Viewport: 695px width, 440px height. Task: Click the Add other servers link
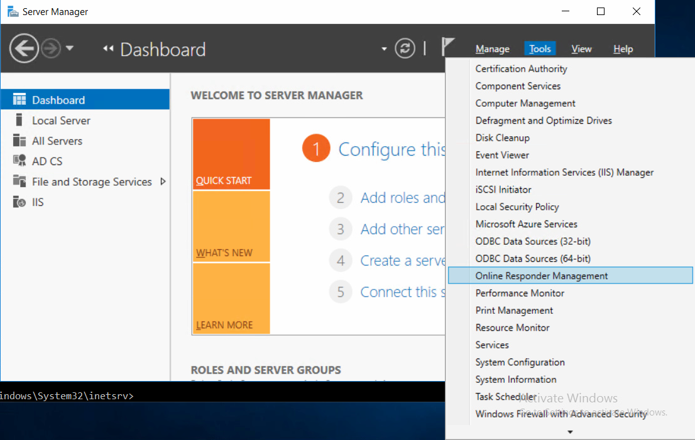[x=402, y=229]
